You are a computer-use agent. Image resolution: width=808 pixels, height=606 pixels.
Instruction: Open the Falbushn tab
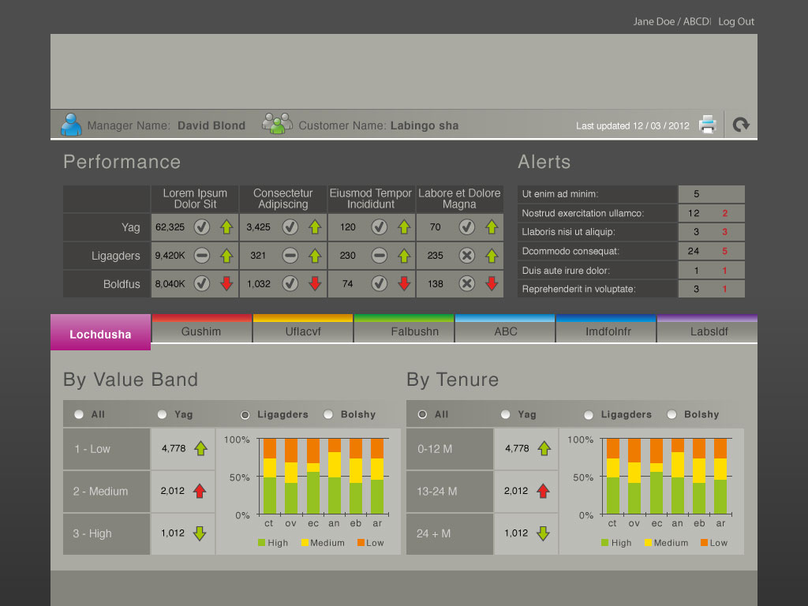click(414, 331)
